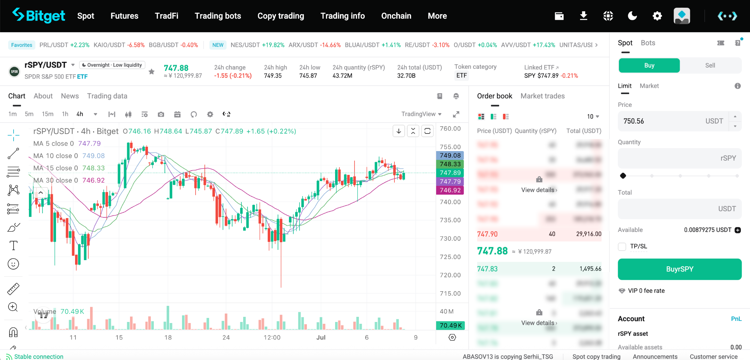This screenshot has width=750, height=360.
Task: Click the Total USDT input field
Action: 680,209
